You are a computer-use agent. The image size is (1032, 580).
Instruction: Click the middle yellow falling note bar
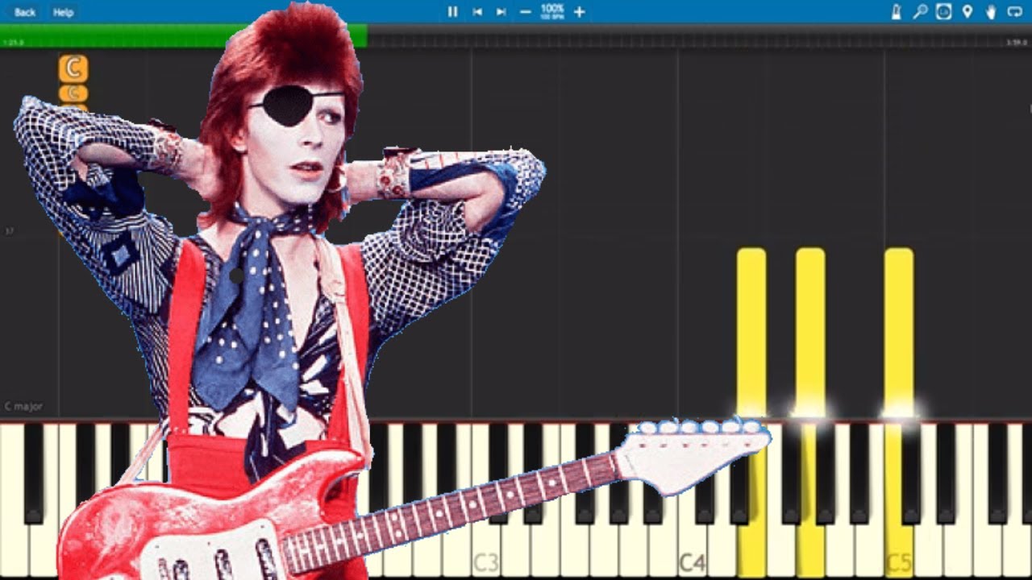[810, 332]
